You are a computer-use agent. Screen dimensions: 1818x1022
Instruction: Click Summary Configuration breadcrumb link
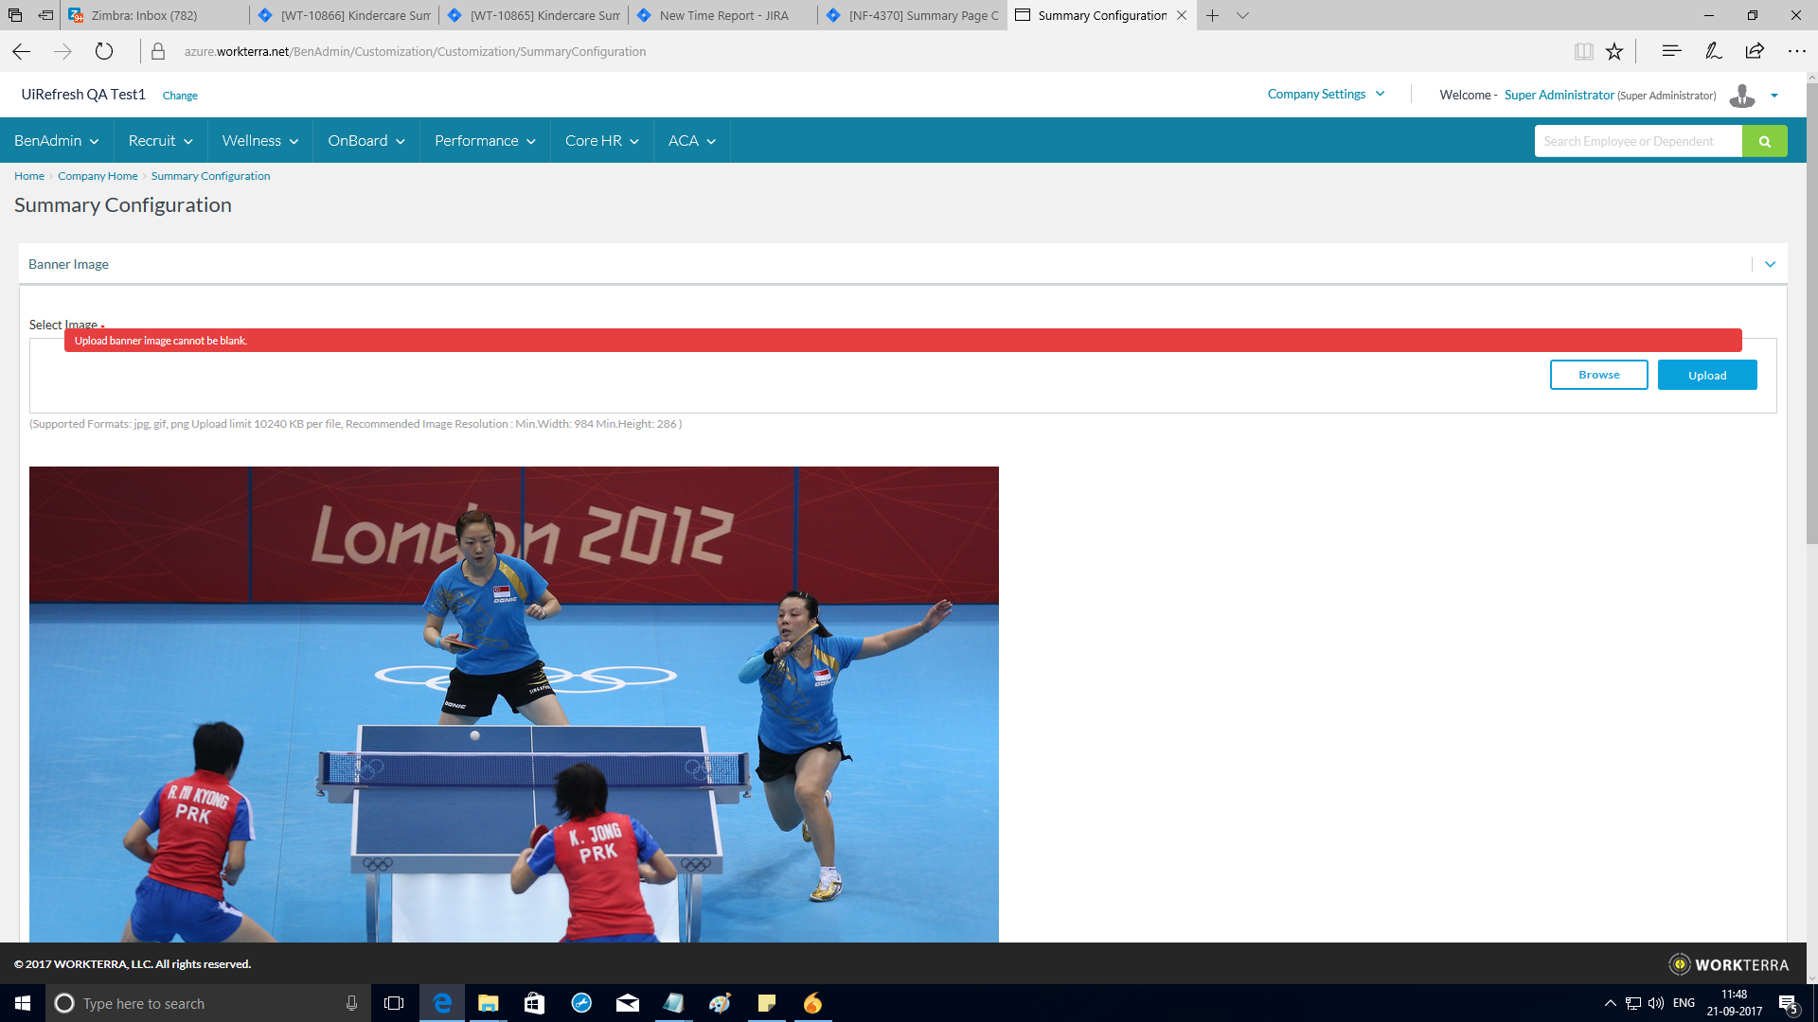[x=210, y=176]
